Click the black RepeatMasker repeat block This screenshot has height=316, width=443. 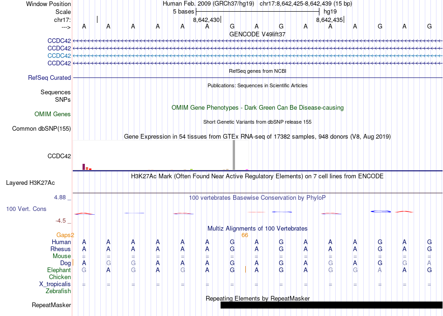click(332, 305)
